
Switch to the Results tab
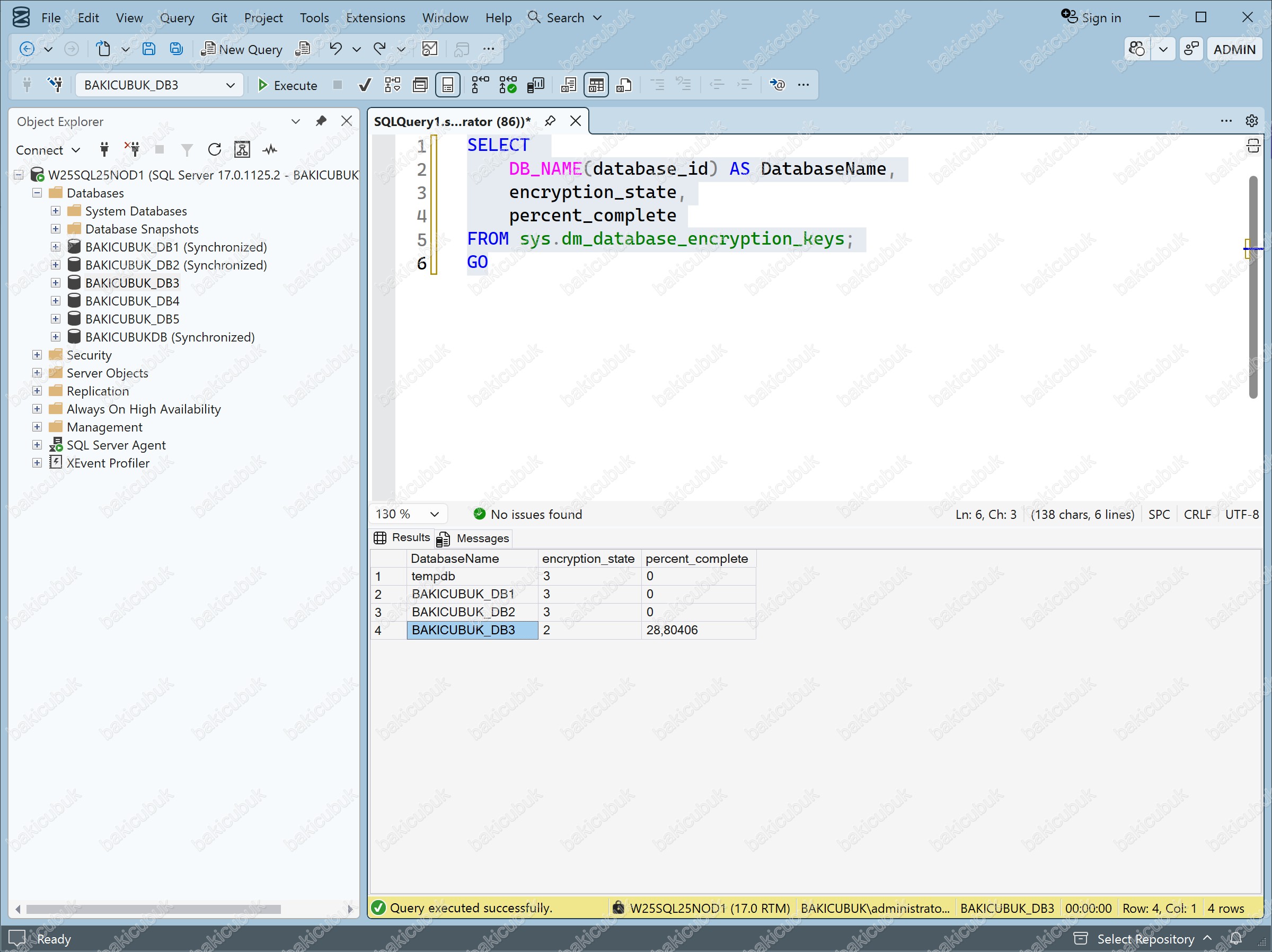(x=402, y=538)
